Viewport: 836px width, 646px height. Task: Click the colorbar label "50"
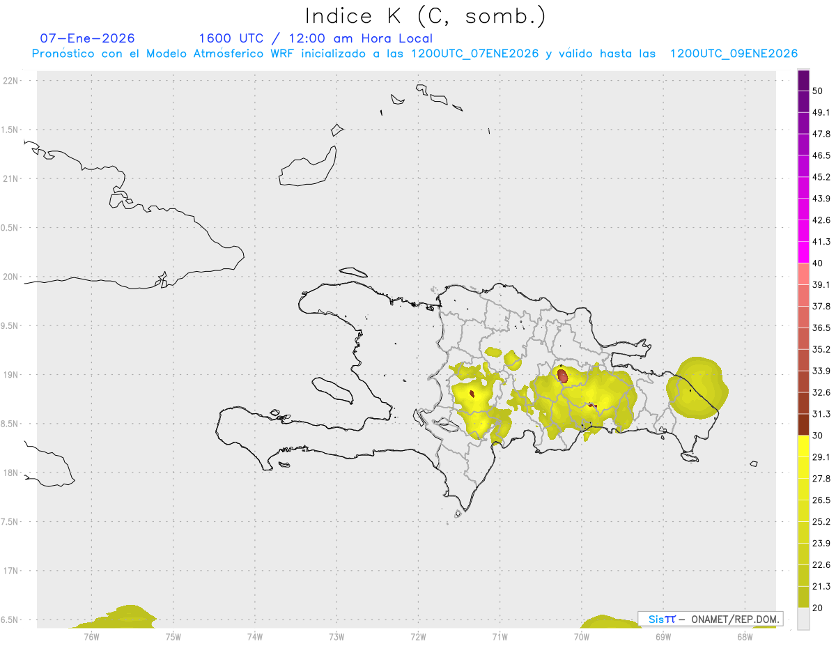coord(818,91)
